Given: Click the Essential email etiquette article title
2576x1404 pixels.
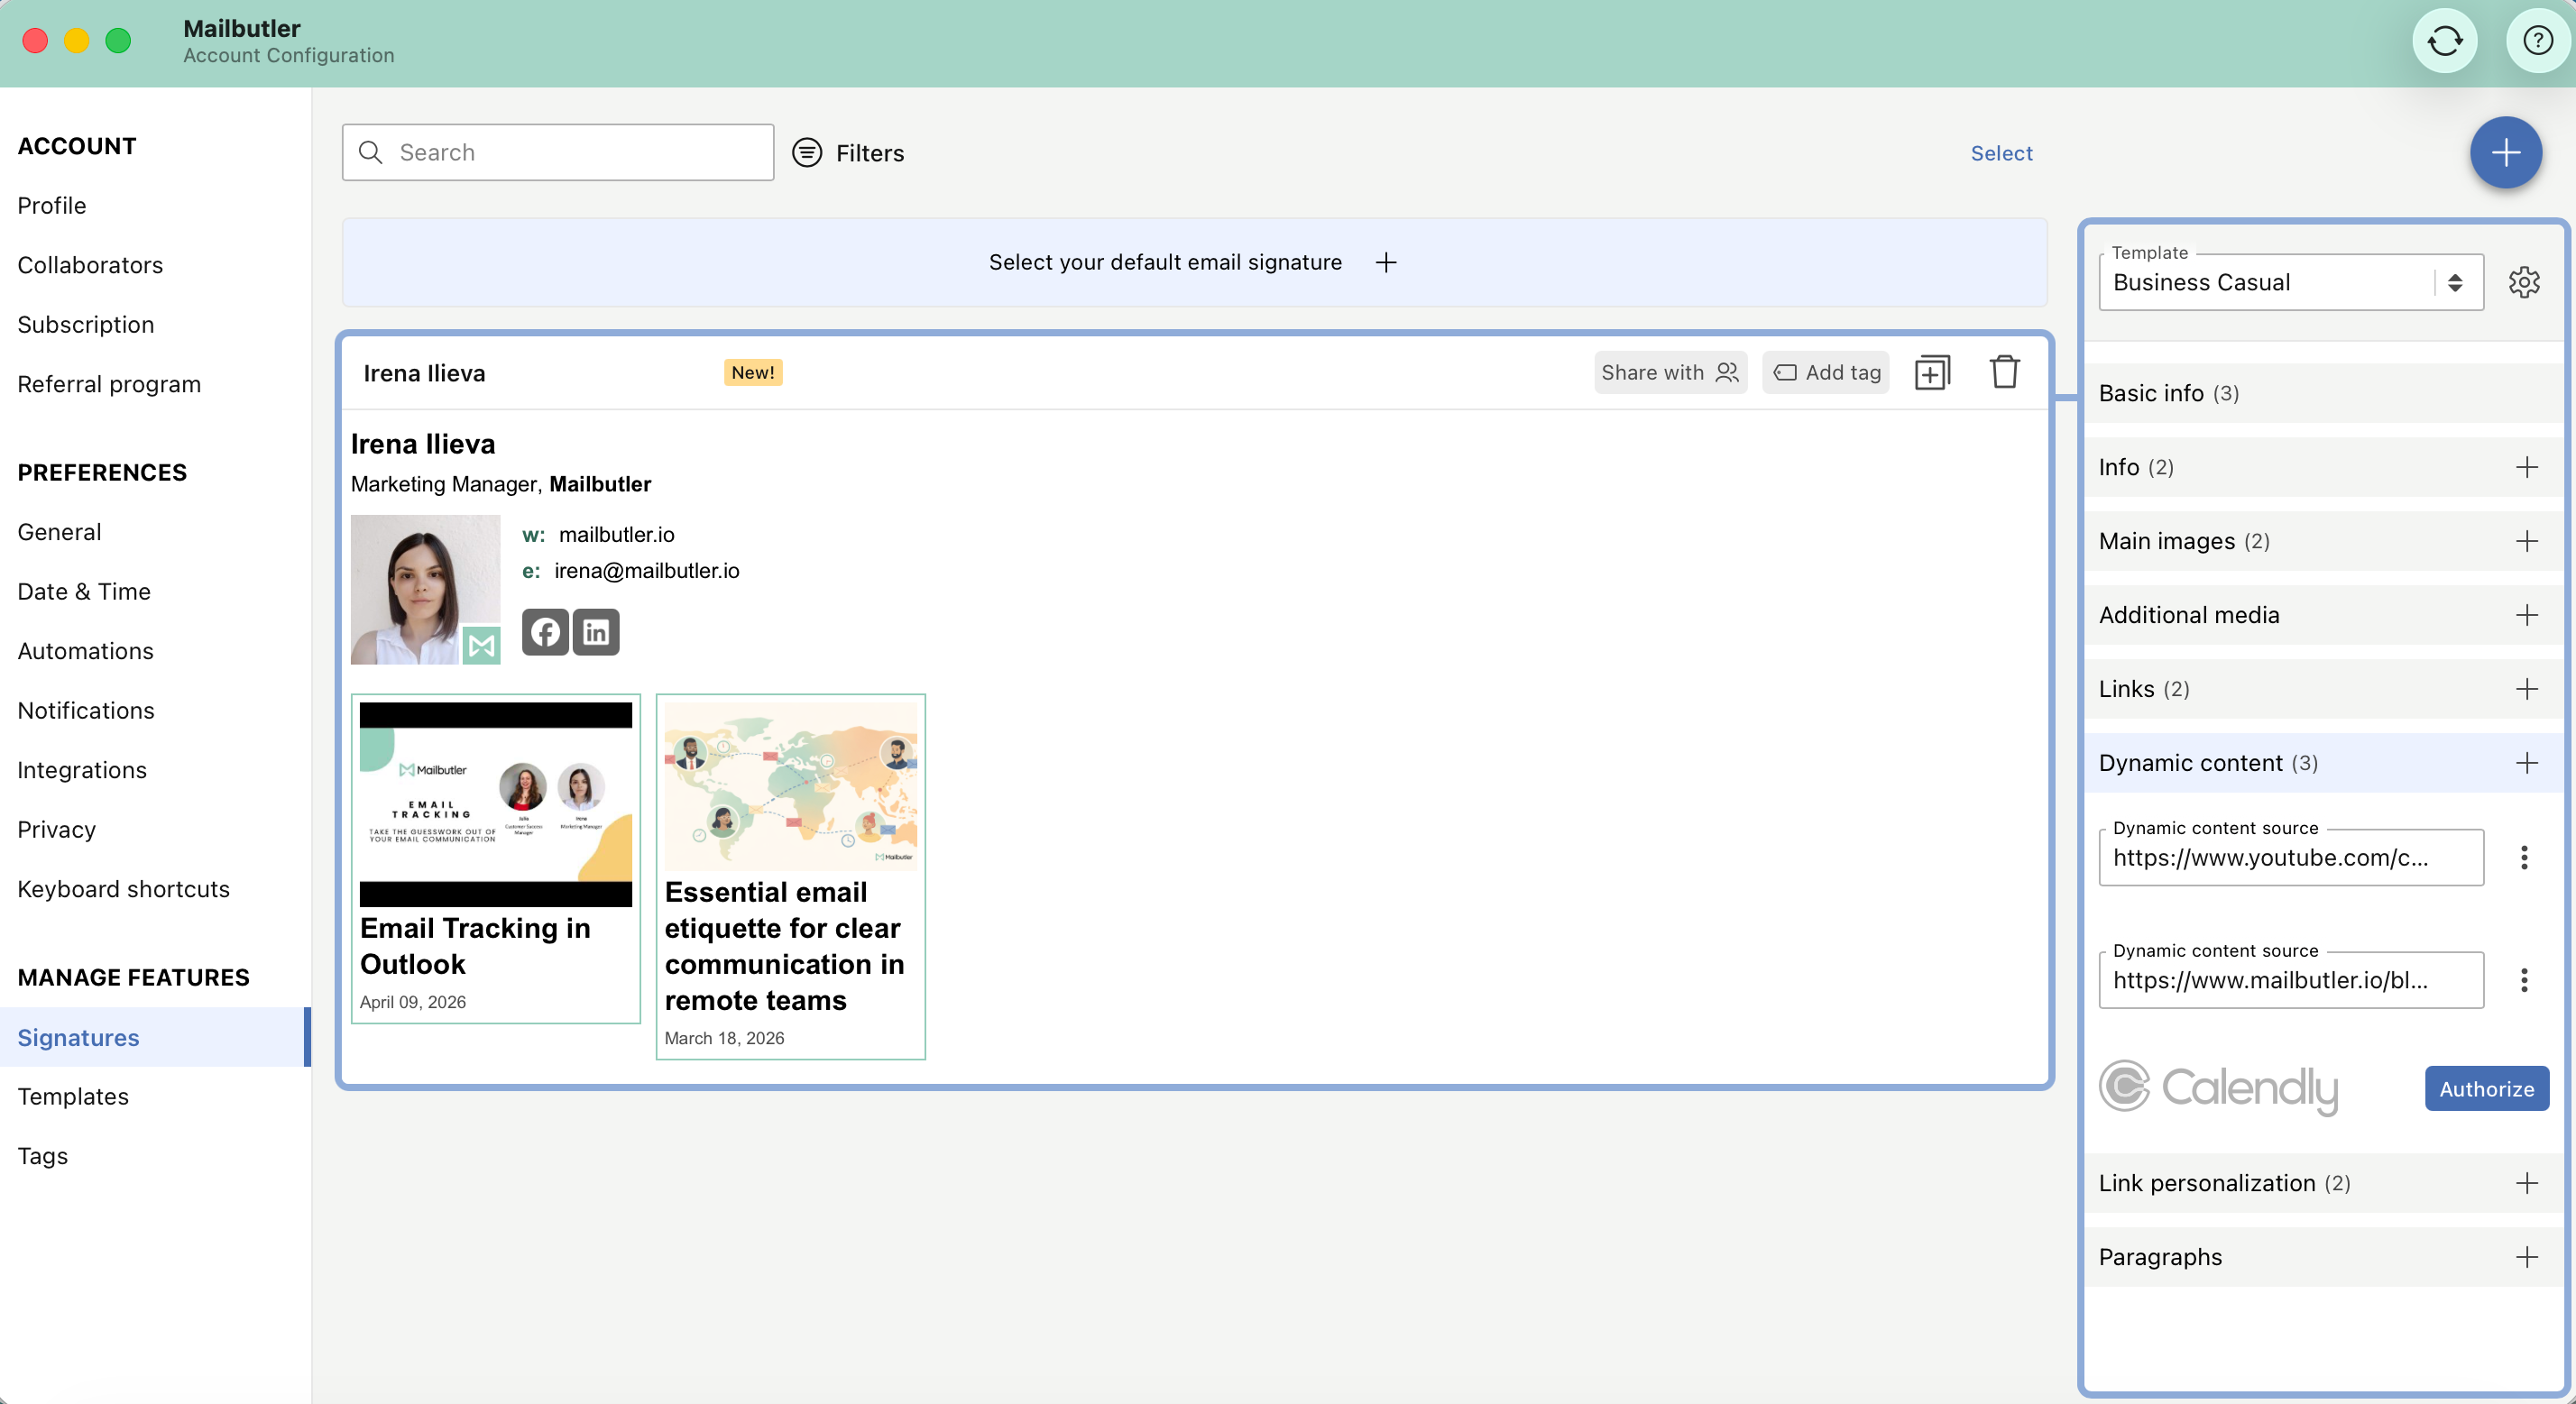Looking at the screenshot, I should tap(784, 946).
